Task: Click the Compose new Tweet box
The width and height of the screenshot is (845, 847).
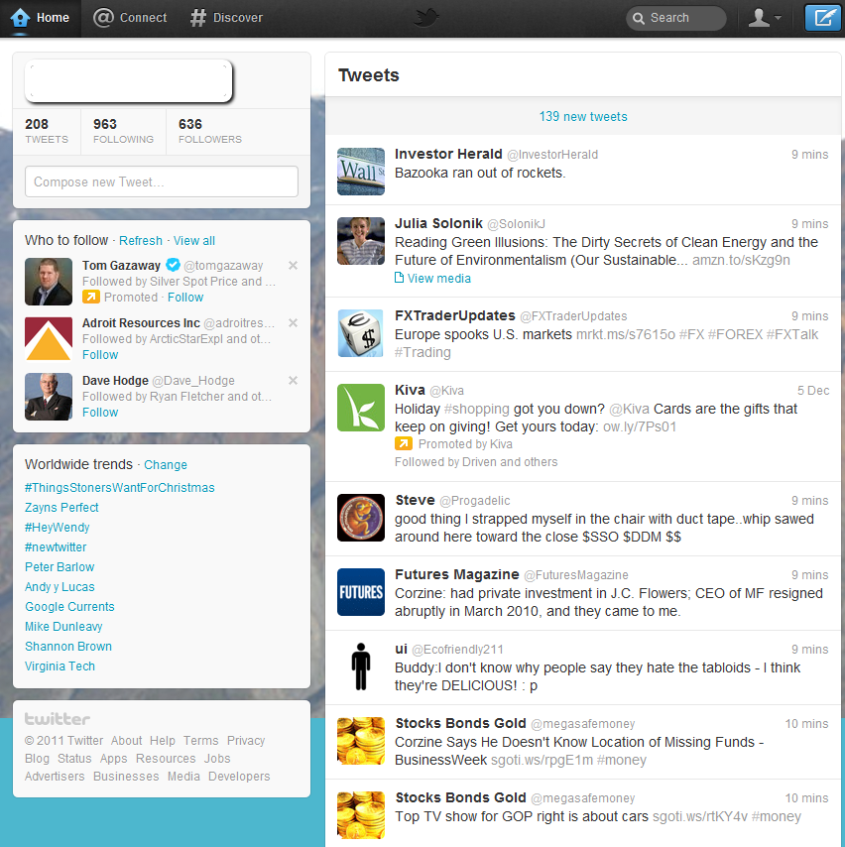Action: click(x=162, y=181)
